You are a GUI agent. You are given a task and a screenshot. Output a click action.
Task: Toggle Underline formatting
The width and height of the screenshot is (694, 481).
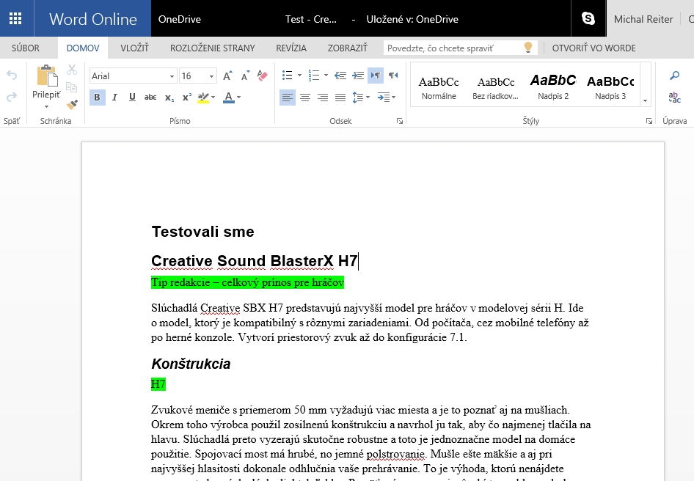coord(132,98)
